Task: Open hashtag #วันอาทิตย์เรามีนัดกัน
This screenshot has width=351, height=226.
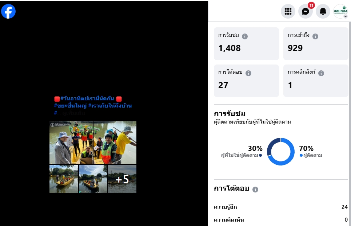Action: (87, 98)
